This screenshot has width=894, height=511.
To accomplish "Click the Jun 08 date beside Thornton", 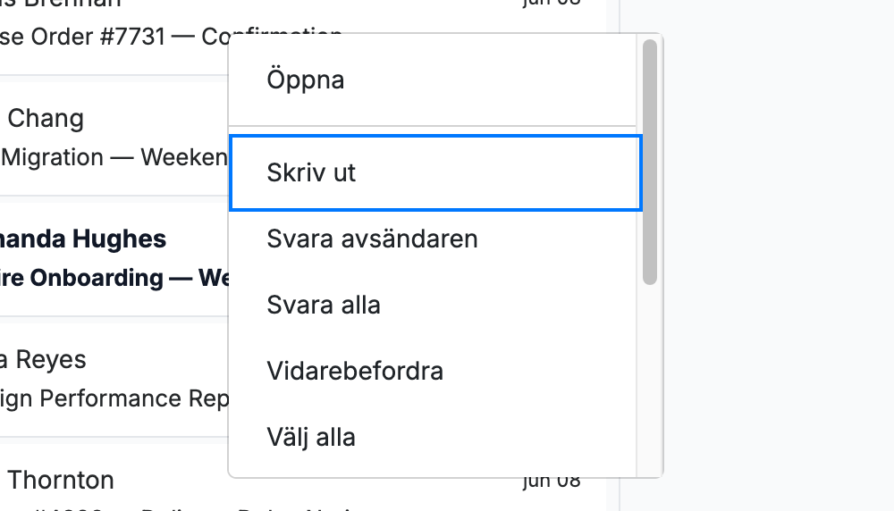I will [552, 481].
